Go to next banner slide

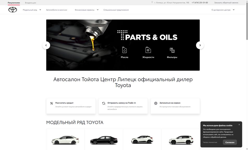tap(200, 45)
